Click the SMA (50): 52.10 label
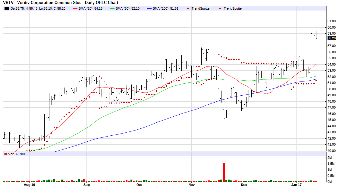The height and width of the screenshot is (194, 339). coord(127,9)
